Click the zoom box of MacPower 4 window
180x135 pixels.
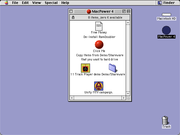coord(124,11)
